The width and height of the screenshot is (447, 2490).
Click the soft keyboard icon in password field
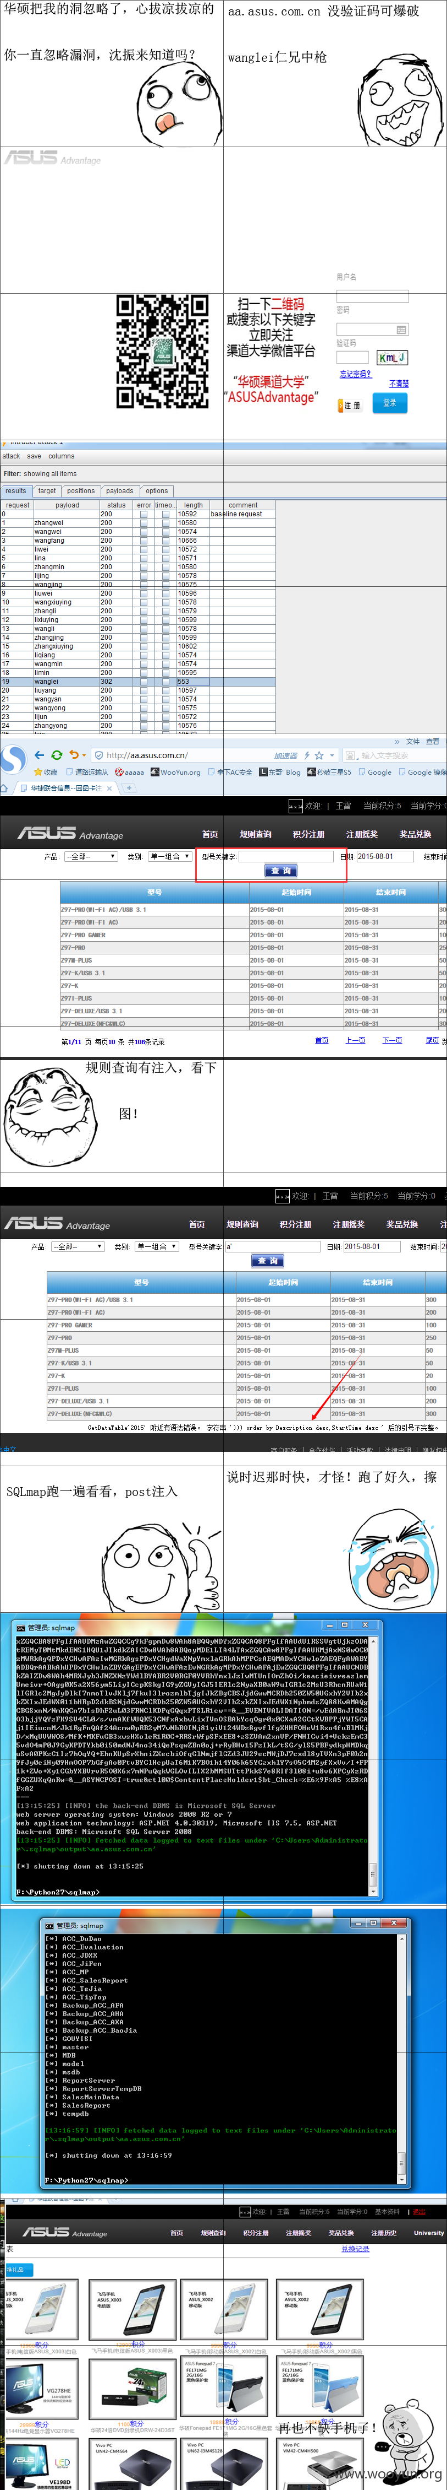(401, 330)
